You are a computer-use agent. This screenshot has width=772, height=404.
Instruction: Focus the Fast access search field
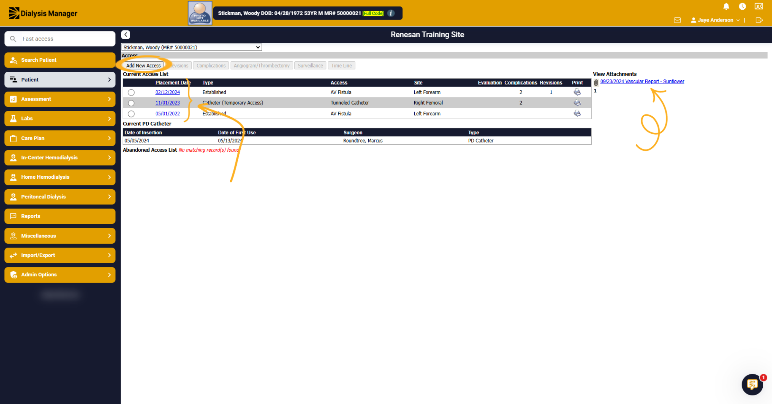[x=60, y=39]
